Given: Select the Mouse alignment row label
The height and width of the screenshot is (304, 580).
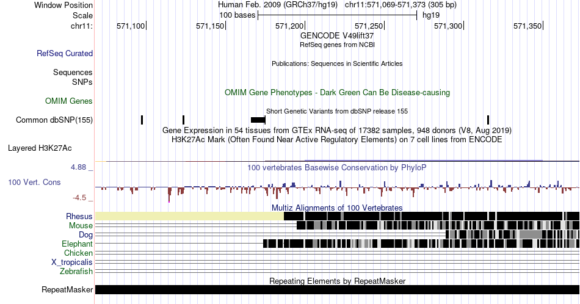Looking at the screenshot, I should tap(81, 226).
